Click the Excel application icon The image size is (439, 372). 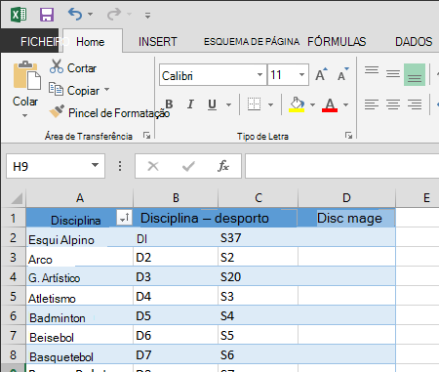[x=19, y=15]
